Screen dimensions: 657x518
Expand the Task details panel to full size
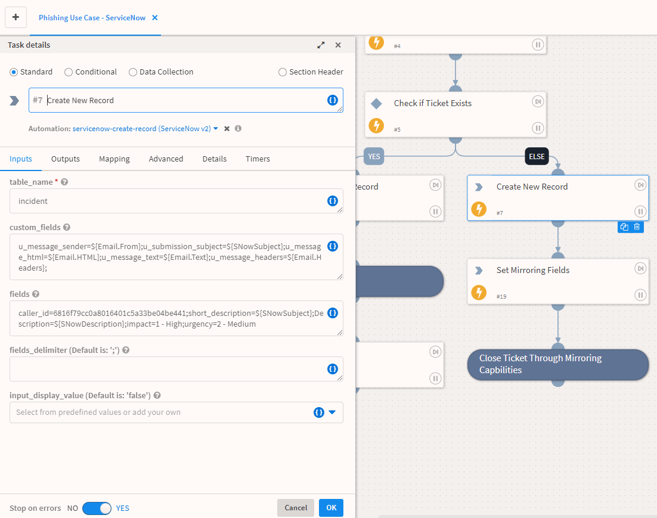click(x=321, y=45)
